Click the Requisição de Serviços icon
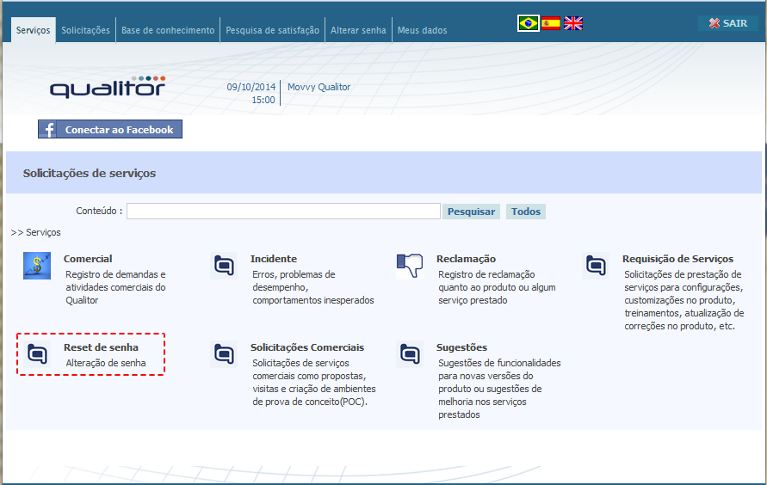 (x=596, y=266)
